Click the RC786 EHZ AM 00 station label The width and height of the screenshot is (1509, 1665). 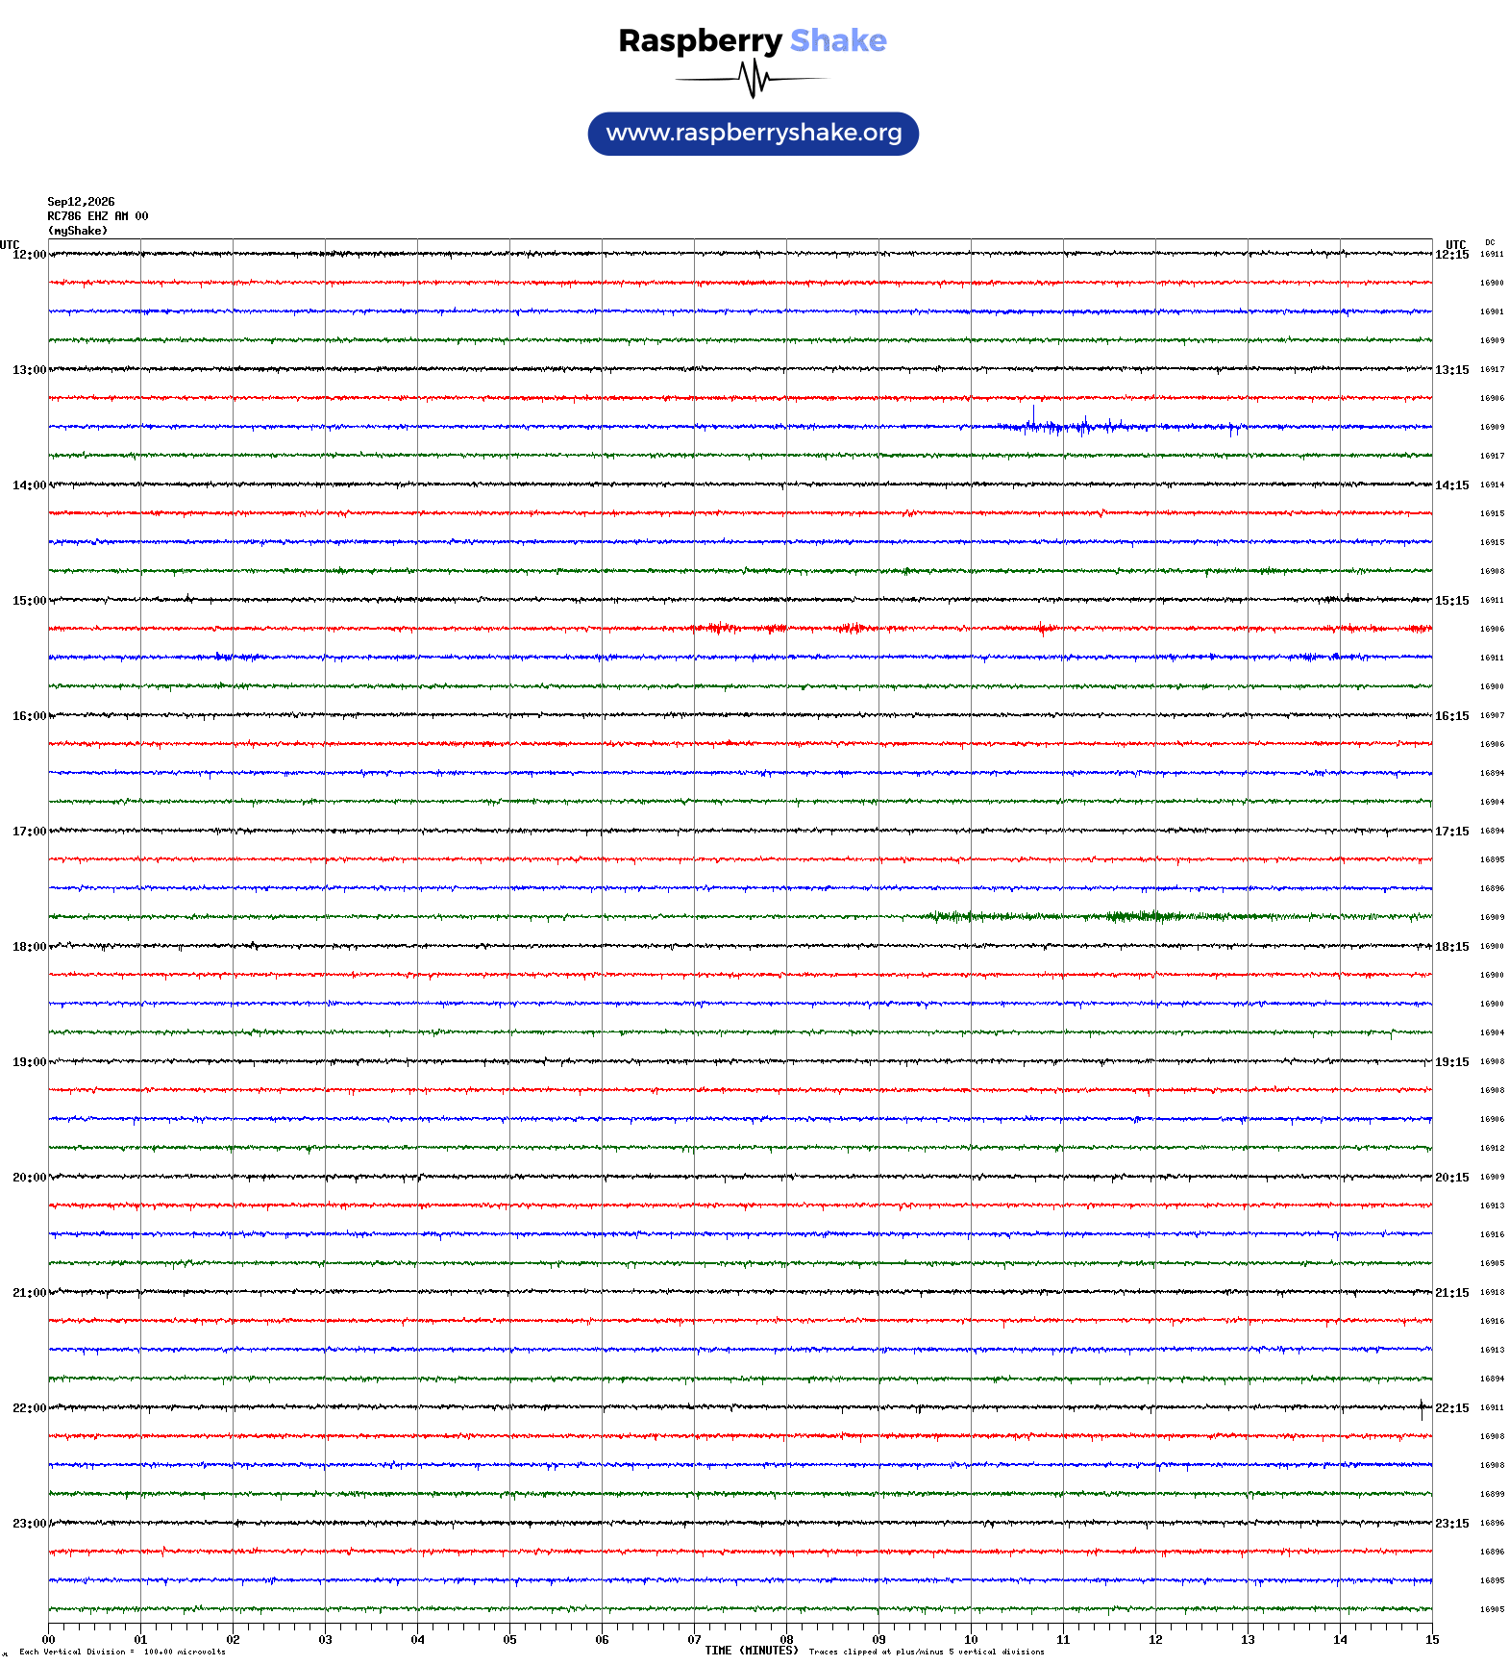[98, 216]
